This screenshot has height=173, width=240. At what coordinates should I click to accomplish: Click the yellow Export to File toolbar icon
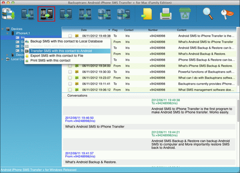point(147,14)
